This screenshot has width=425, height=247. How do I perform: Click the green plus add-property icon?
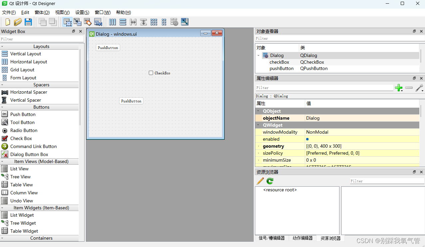point(398,88)
